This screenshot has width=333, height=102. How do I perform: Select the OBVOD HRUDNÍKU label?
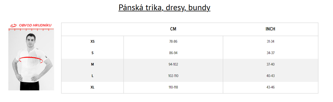coord(35,25)
